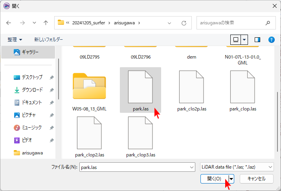The image size is (281, 191).
Task: Toggle the preview pane button
Action: click(x=257, y=40)
